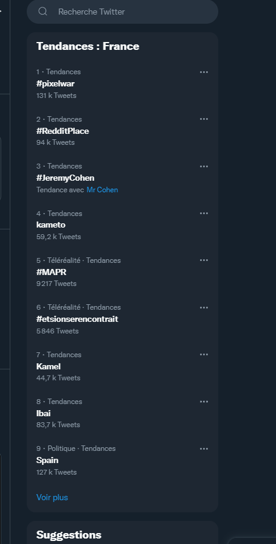Open more options for kameto trend
Viewport: 276px width, 544px height.
(x=204, y=213)
